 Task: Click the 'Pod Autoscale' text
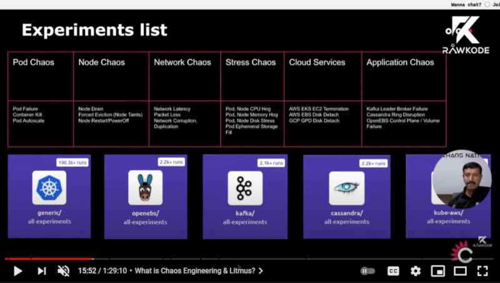(29, 121)
